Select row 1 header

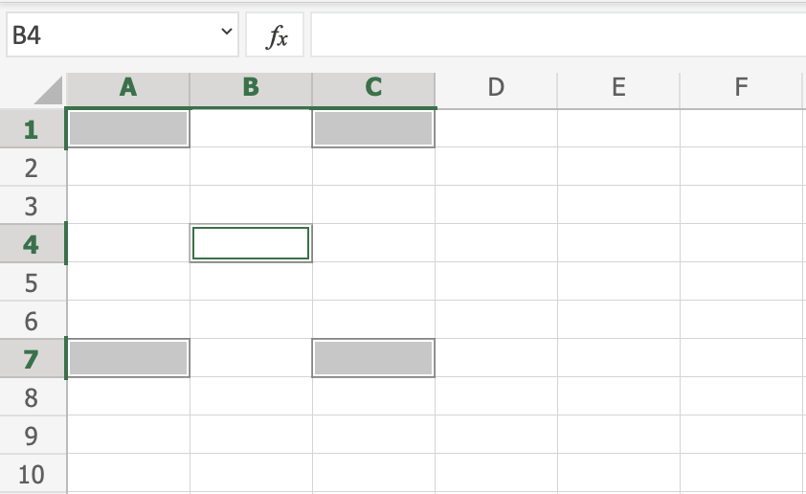tap(32, 129)
